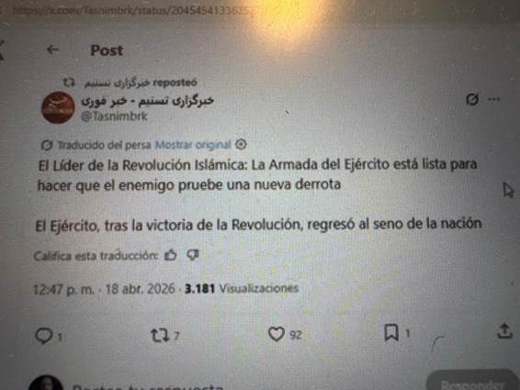Rate the translation with thumbs down
The width and height of the screenshot is (520, 390).
coord(193,255)
